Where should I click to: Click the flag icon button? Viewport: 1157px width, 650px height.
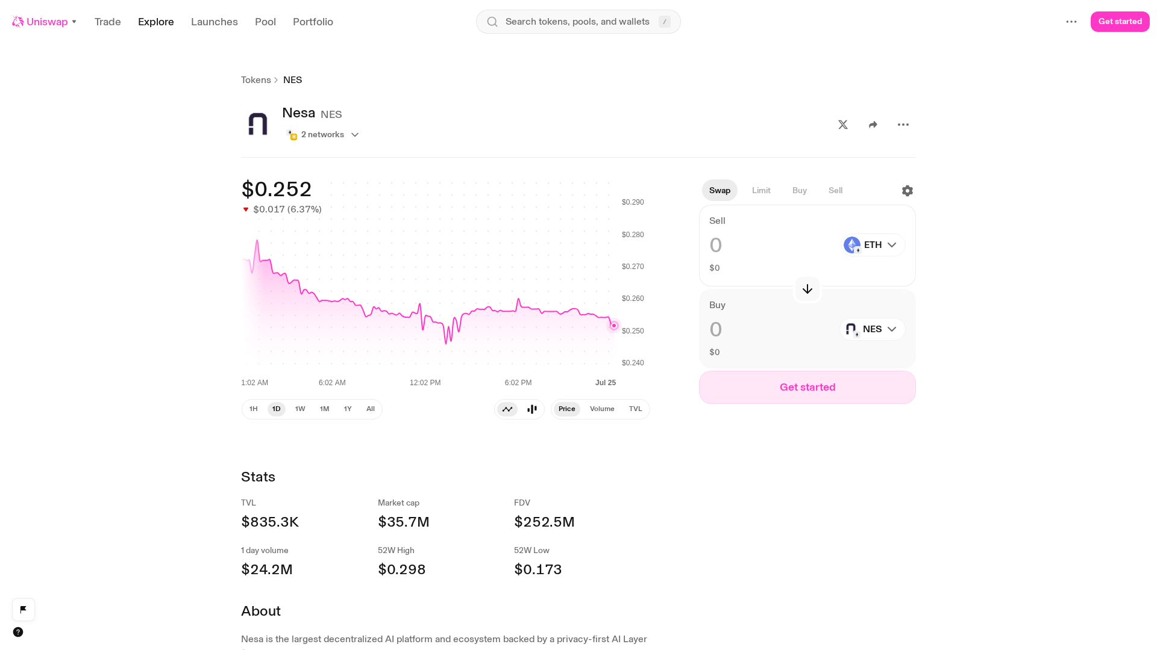24,609
